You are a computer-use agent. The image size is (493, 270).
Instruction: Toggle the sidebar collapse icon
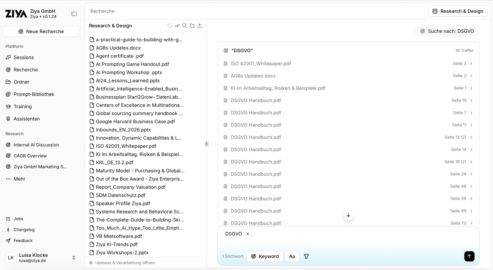click(74, 14)
